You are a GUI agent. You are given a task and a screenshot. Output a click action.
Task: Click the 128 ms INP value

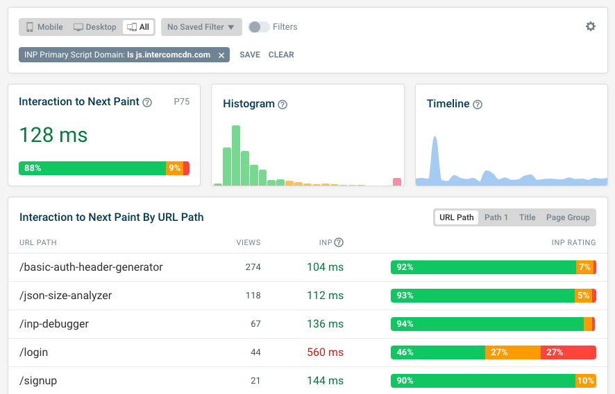click(x=53, y=135)
